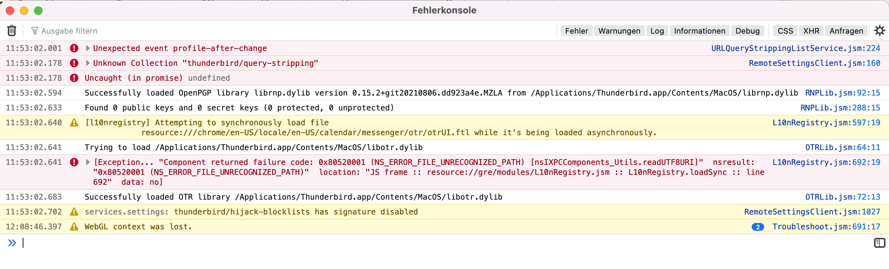Image resolution: width=889 pixels, height=269 pixels.
Task: Toggle the CSS filter
Action: pos(785,31)
